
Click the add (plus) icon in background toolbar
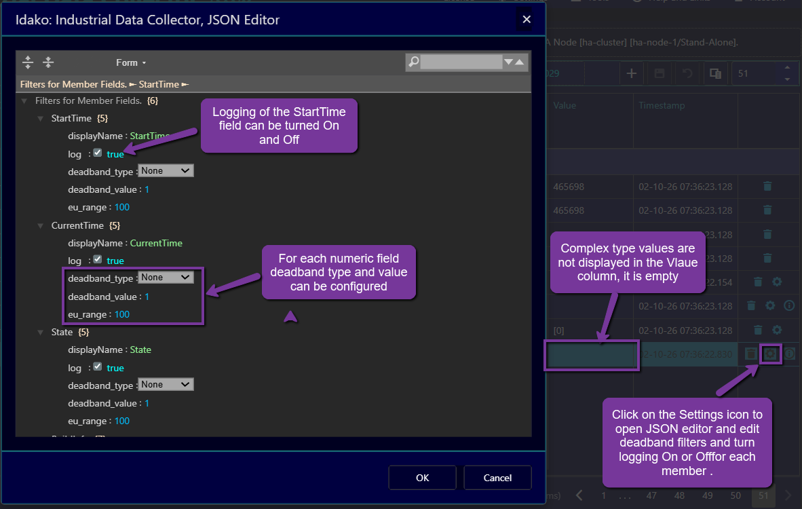(632, 74)
